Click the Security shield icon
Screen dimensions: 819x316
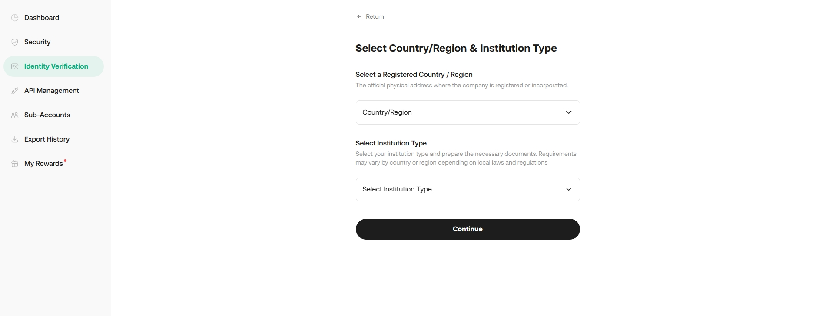(x=15, y=42)
